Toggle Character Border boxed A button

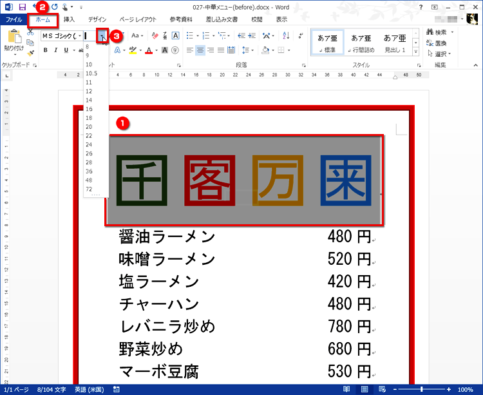point(175,35)
